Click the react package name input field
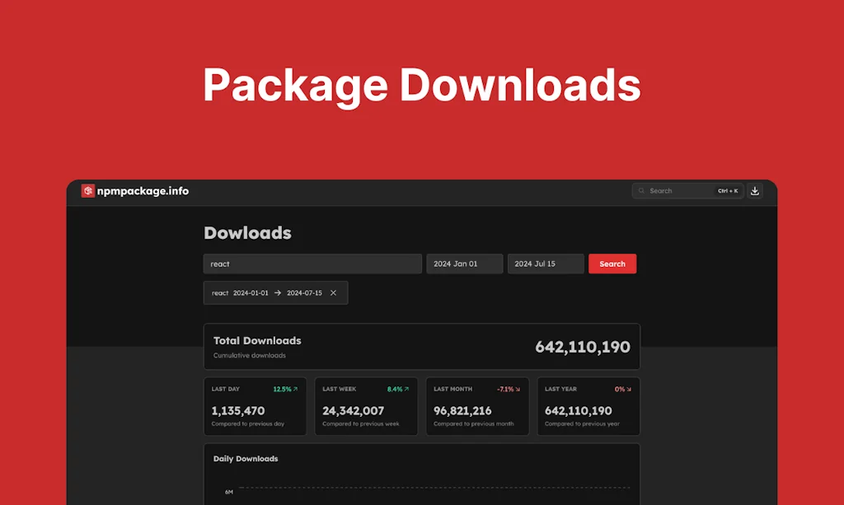Viewport: 844px width, 505px height. (312, 263)
